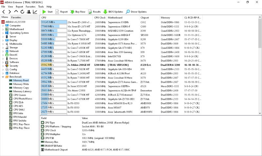Sort by the Memory column header

[171, 18]
